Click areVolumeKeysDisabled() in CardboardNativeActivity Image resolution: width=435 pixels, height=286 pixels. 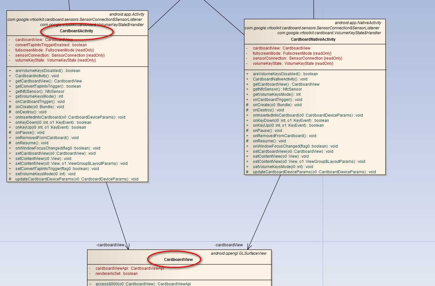click(x=285, y=74)
